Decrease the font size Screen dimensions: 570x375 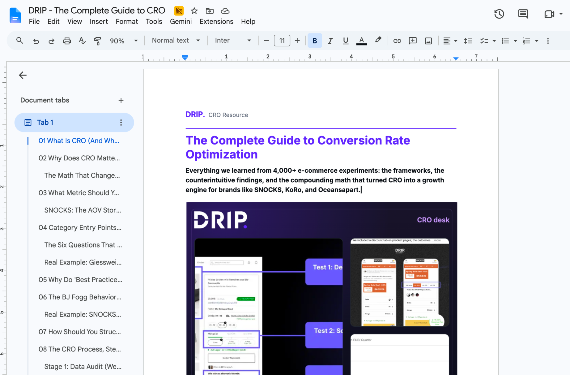pos(266,41)
